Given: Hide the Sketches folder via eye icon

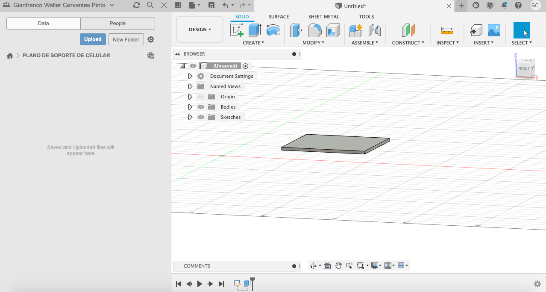Looking at the screenshot, I should [201, 117].
